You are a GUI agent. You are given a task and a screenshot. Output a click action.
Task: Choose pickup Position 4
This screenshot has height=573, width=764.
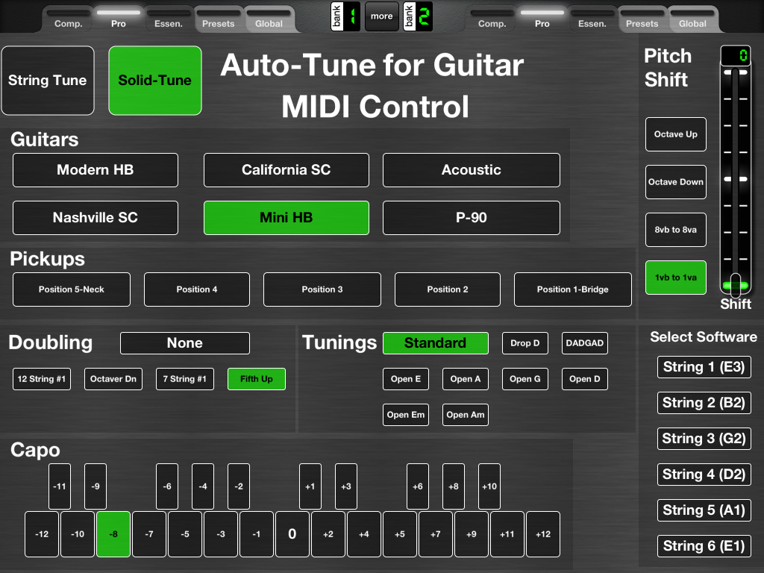click(x=197, y=289)
